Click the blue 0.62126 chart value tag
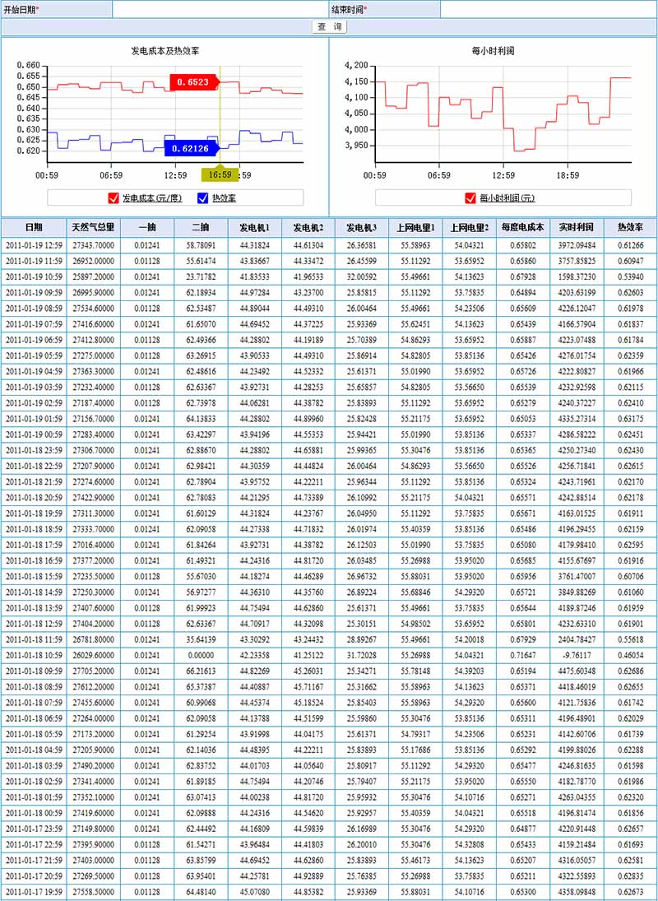The width and height of the screenshot is (658, 901). pyautogui.click(x=192, y=148)
